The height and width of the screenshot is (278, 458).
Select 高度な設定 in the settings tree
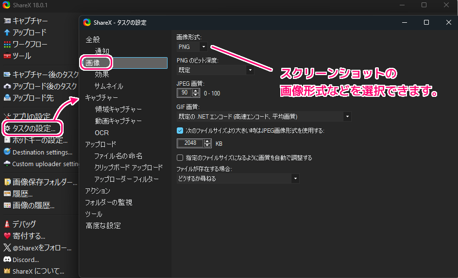(x=103, y=226)
